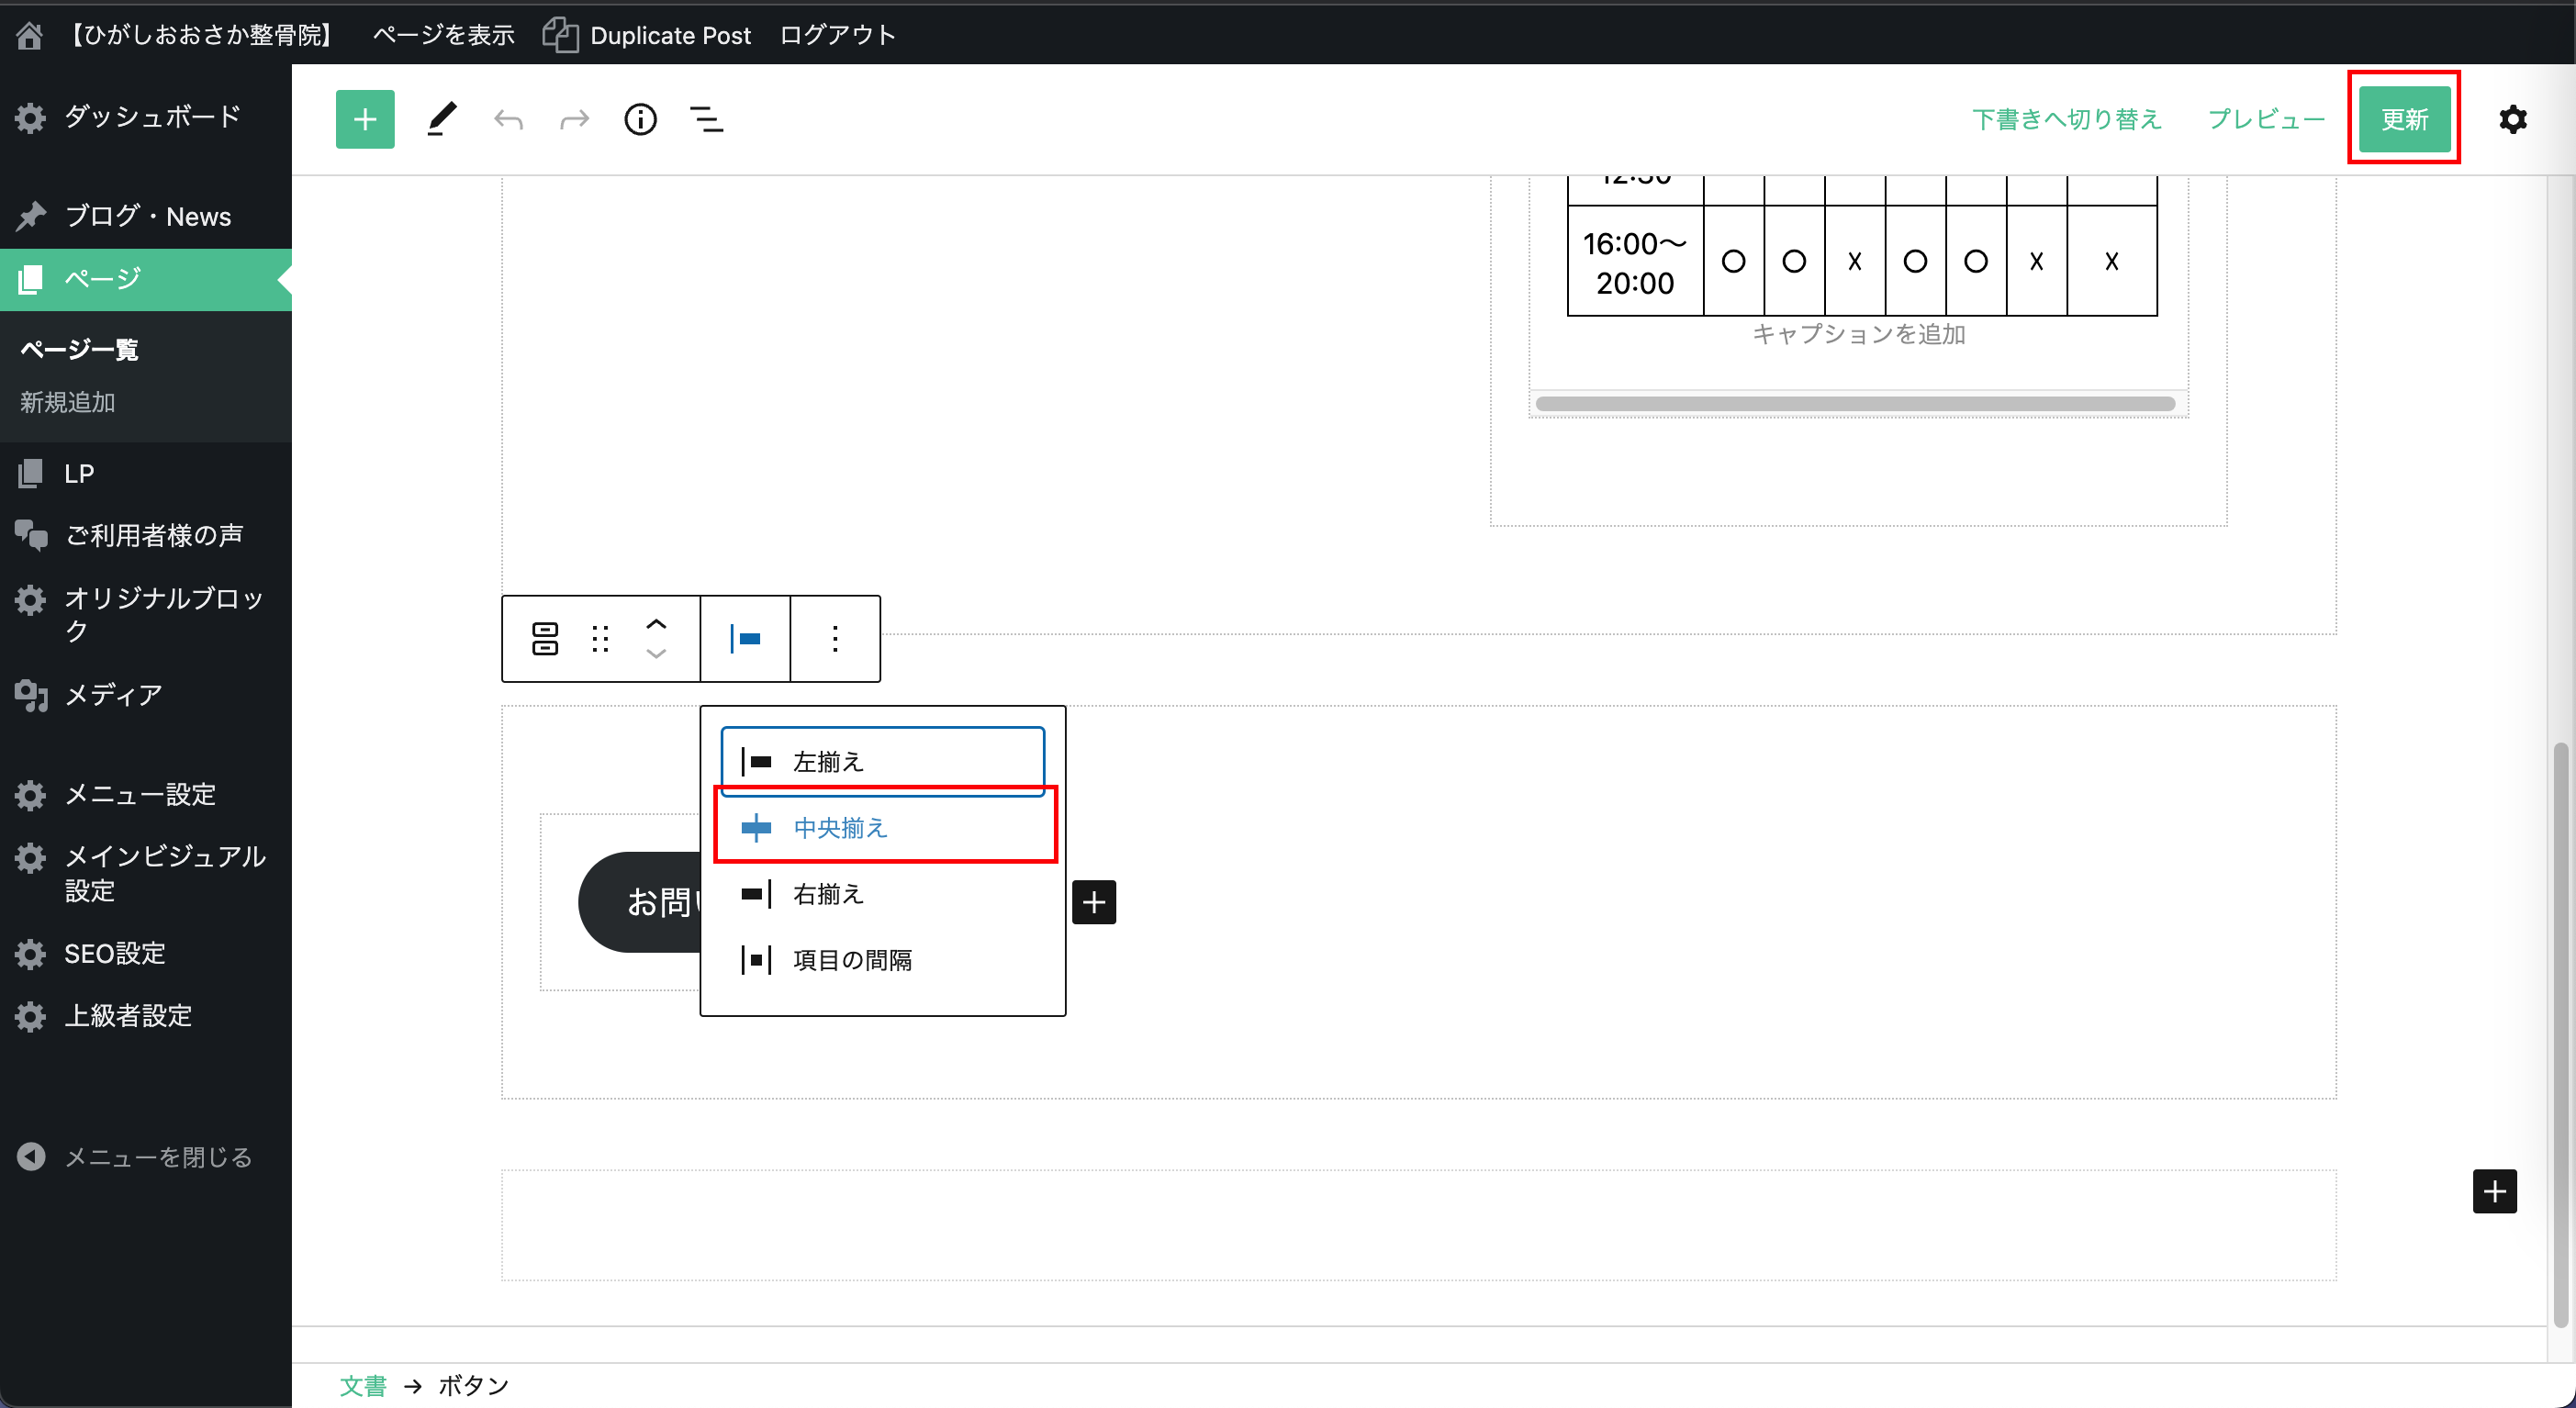Click the table's horizontal scrollbar
Viewport: 2576px width, 1408px height.
pyautogui.click(x=1854, y=404)
